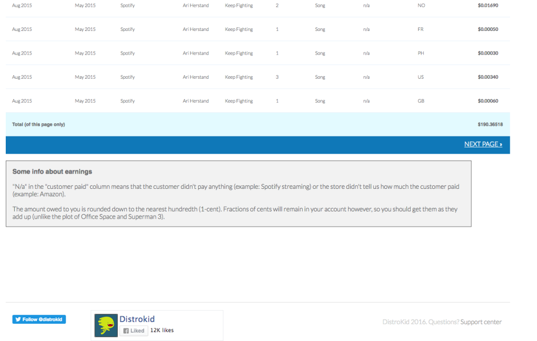Image resolution: width=537 pixels, height=341 pixels.
Task: Select the earnings value $0.01690
Action: pos(488,5)
